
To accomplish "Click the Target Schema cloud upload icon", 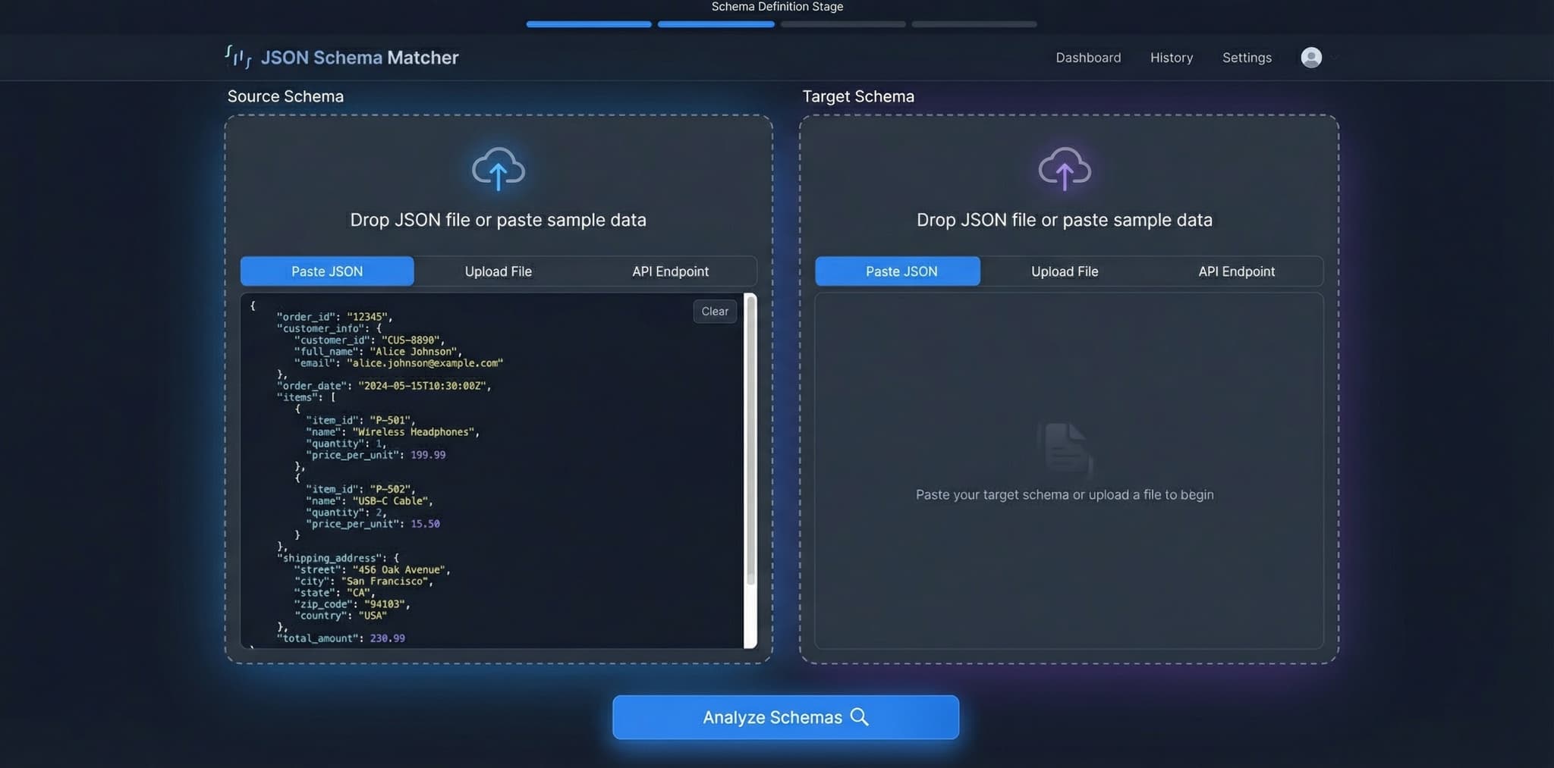I will 1064,168.
